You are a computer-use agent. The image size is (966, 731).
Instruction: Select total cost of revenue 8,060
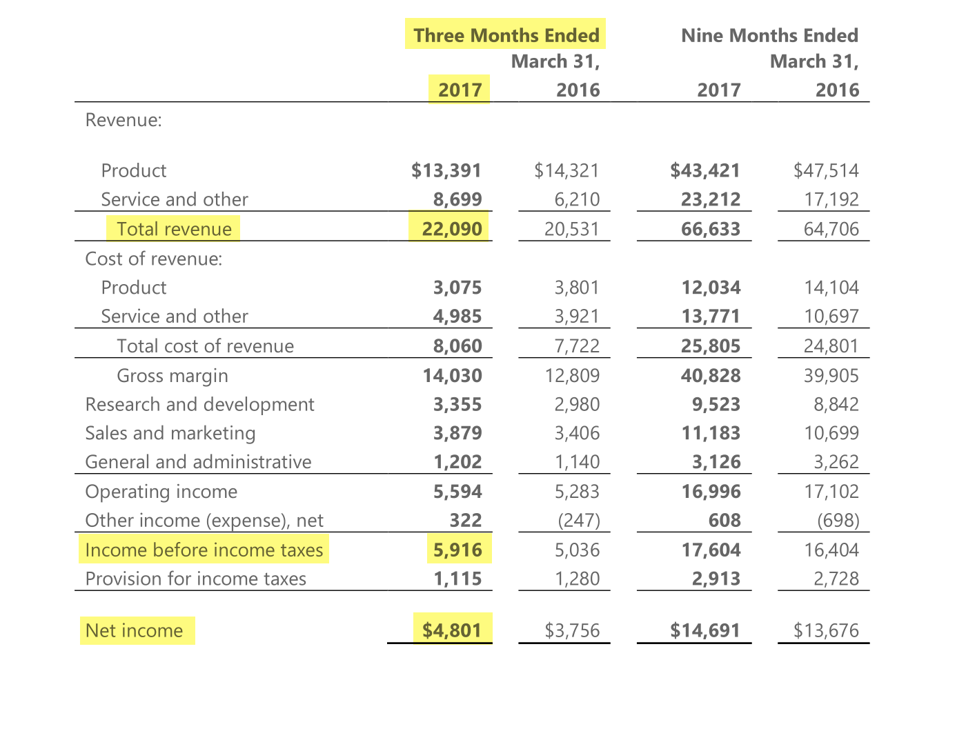(457, 346)
